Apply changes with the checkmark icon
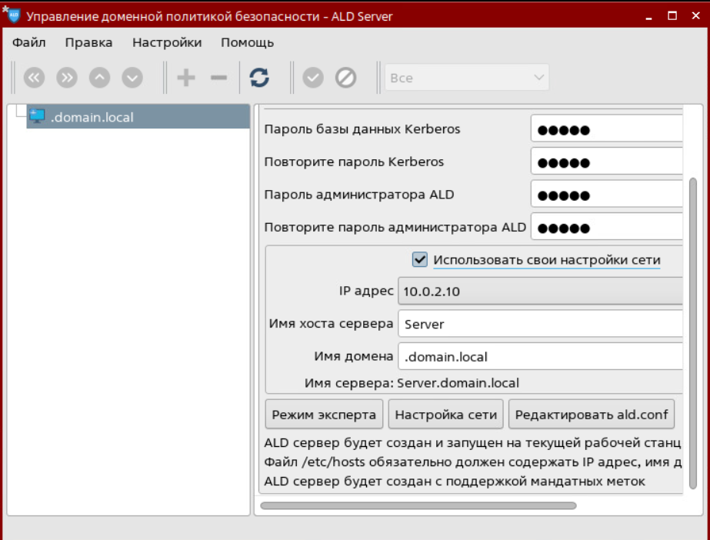710x540 pixels. tap(313, 78)
